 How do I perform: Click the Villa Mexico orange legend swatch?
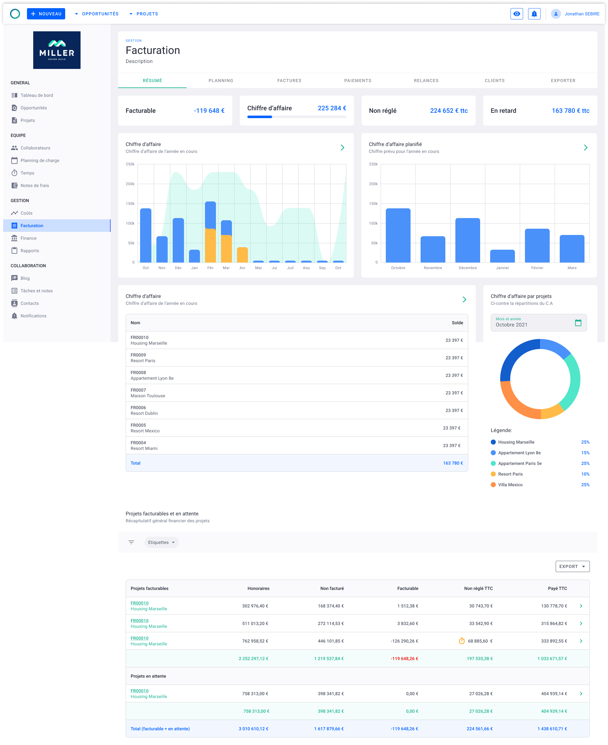click(x=493, y=485)
